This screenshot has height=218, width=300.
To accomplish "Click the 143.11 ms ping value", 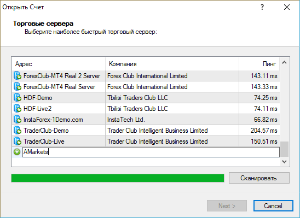I will (x=264, y=76).
